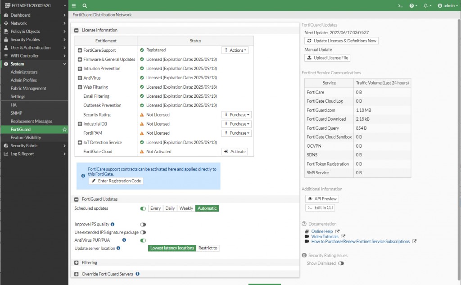Enable extended IPS signature package switch
Viewport: 461px width, 285px height.
click(x=143, y=232)
